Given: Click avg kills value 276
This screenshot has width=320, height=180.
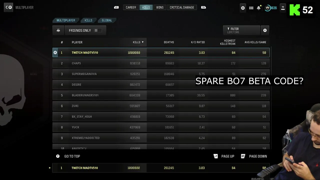Looking at the screenshot, I should (263, 74).
